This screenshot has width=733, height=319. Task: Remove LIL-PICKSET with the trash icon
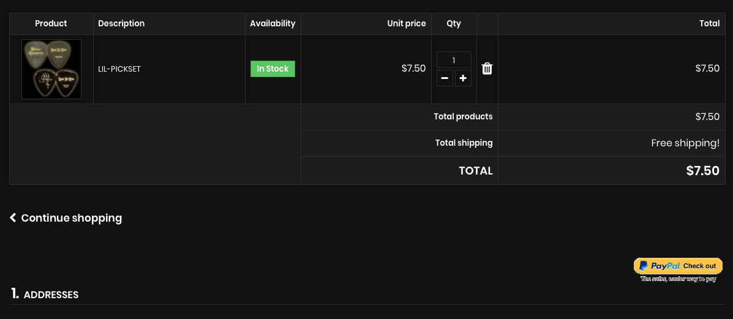(487, 69)
